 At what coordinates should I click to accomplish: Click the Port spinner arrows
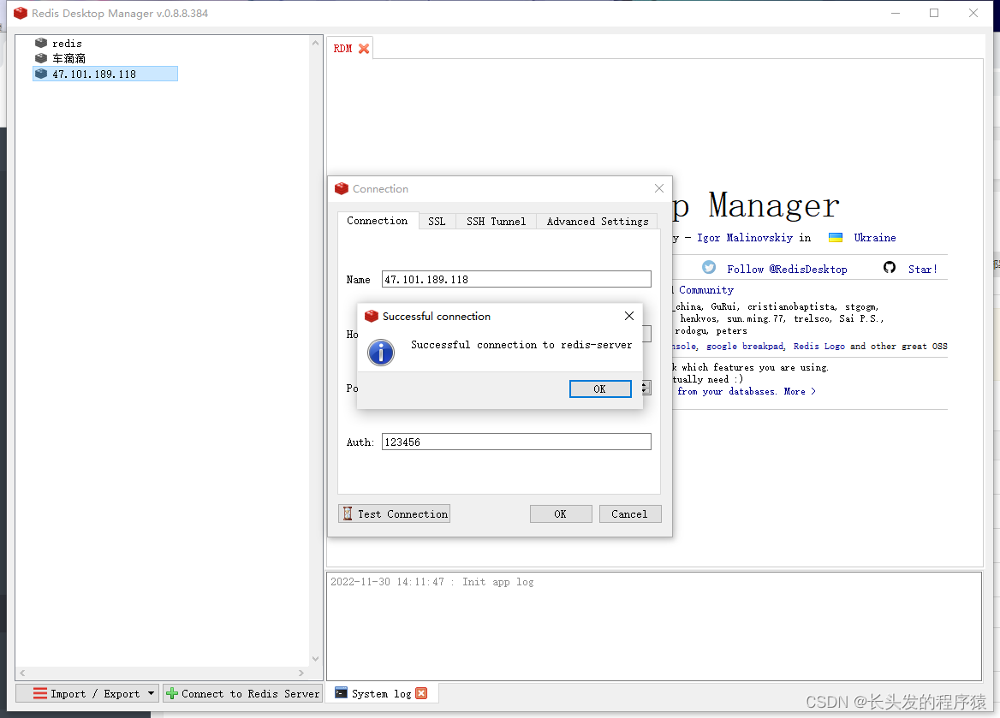[646, 388]
